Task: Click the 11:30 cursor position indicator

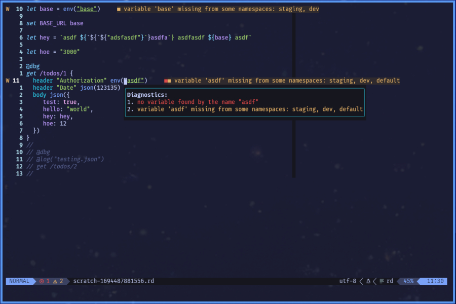Action: 435,281
